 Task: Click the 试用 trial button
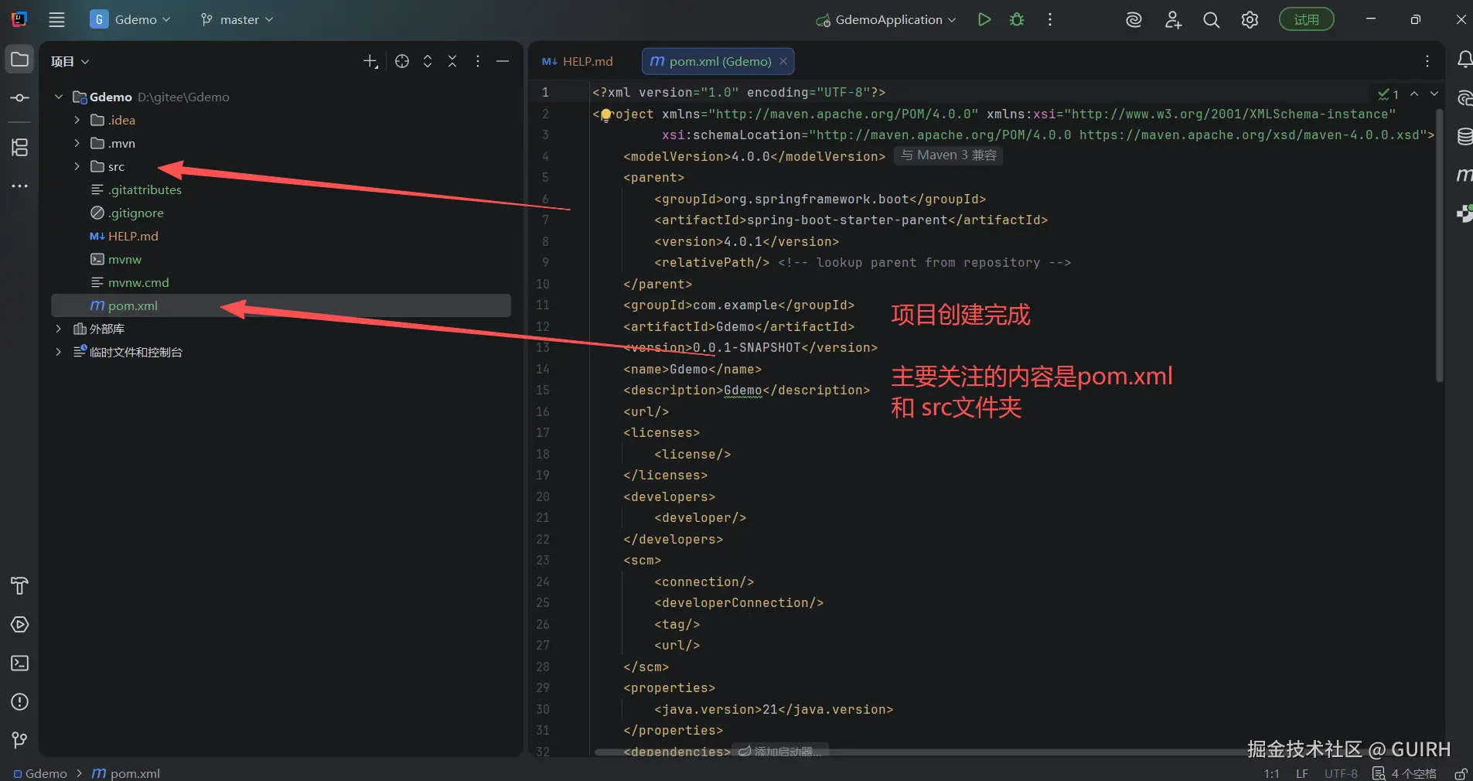pyautogui.click(x=1306, y=19)
